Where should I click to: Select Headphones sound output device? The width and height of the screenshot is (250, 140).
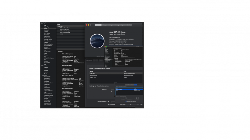(116, 75)
